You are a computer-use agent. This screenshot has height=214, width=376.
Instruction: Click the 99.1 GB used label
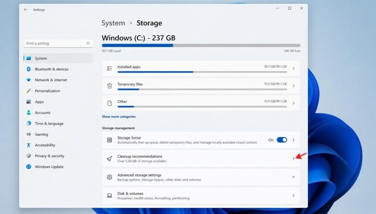[x=111, y=51]
